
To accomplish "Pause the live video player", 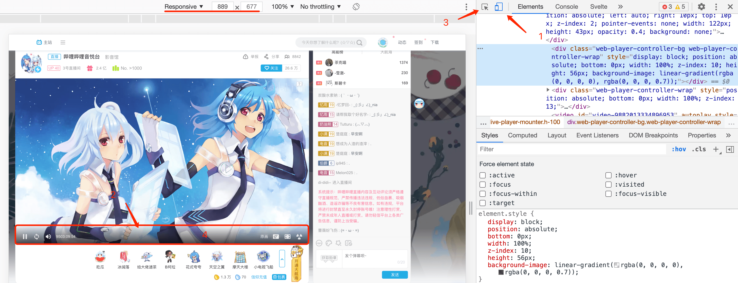I will pyautogui.click(x=25, y=236).
